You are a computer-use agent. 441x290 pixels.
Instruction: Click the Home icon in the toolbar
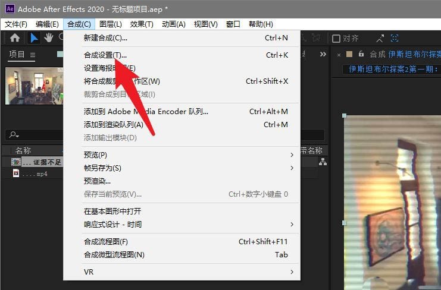(15, 38)
